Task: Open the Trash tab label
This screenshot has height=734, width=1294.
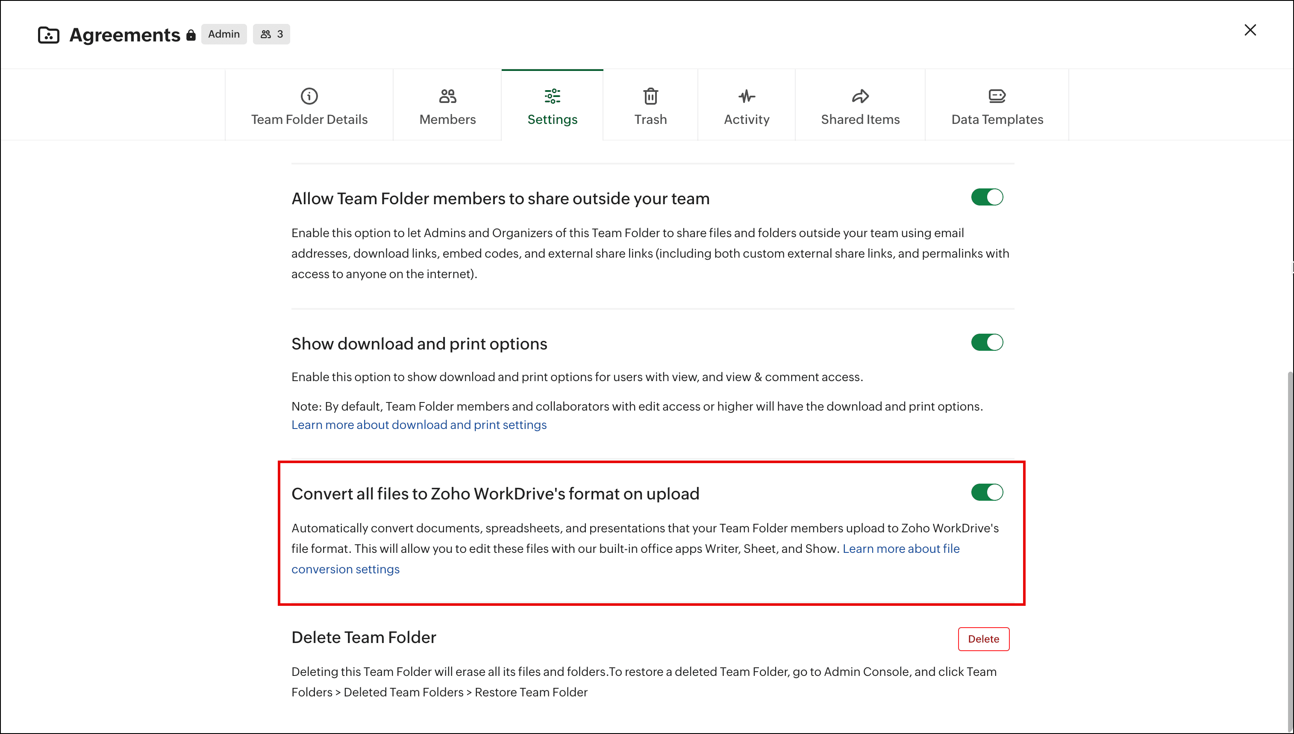Action: 650,120
